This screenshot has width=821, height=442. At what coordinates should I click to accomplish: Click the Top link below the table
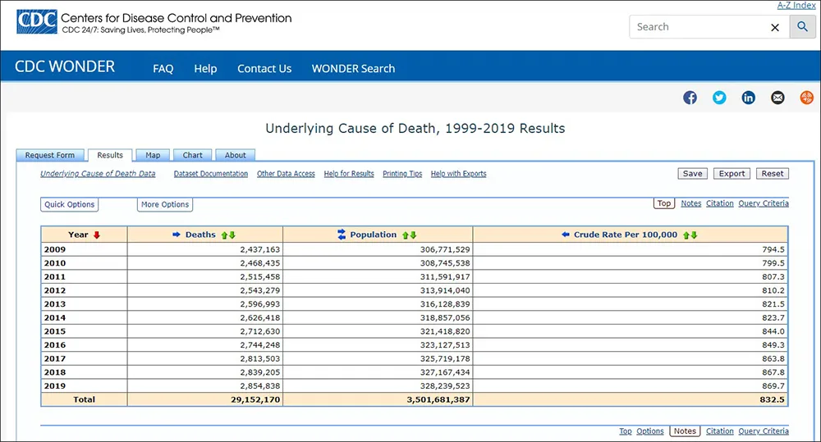pyautogui.click(x=625, y=431)
